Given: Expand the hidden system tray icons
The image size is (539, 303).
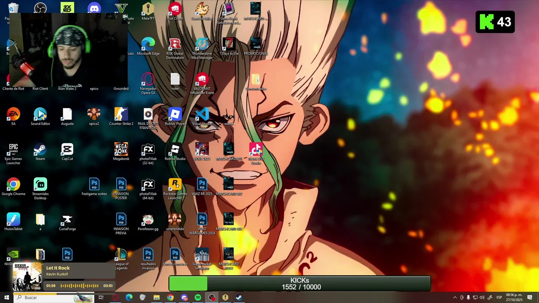Looking at the screenshot, I should 455,298.
